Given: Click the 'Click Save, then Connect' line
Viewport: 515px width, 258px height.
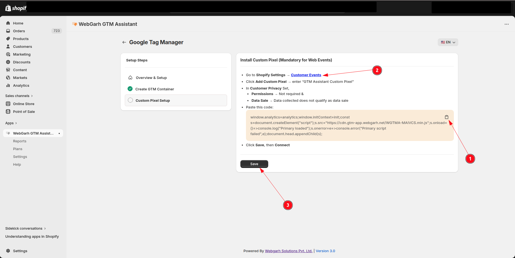Looking at the screenshot, I should [x=268, y=145].
